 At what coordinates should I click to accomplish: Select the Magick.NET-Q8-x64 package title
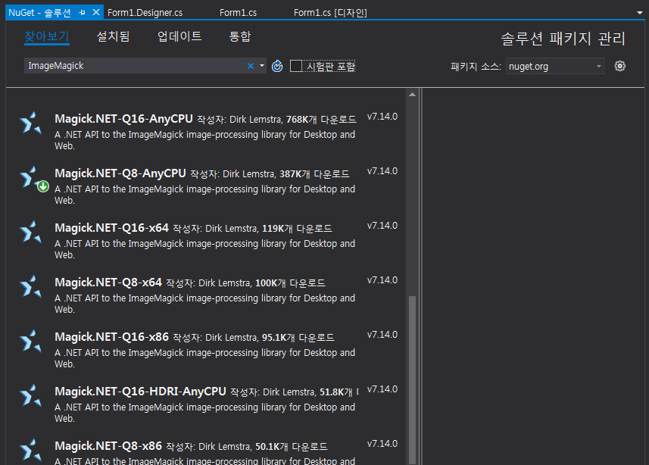(x=108, y=282)
